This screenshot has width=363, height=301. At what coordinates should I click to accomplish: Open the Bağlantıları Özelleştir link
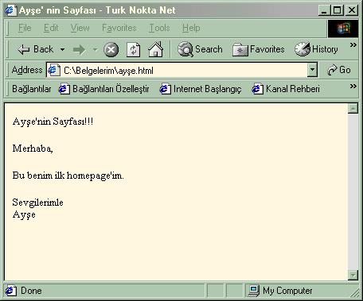coord(103,89)
